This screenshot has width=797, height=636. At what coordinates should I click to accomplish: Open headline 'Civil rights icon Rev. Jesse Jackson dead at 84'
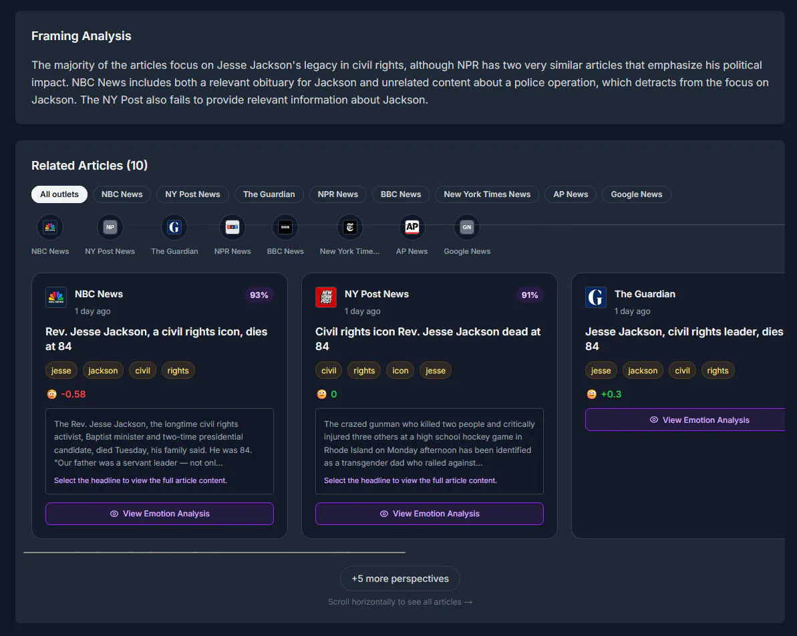[x=428, y=339]
